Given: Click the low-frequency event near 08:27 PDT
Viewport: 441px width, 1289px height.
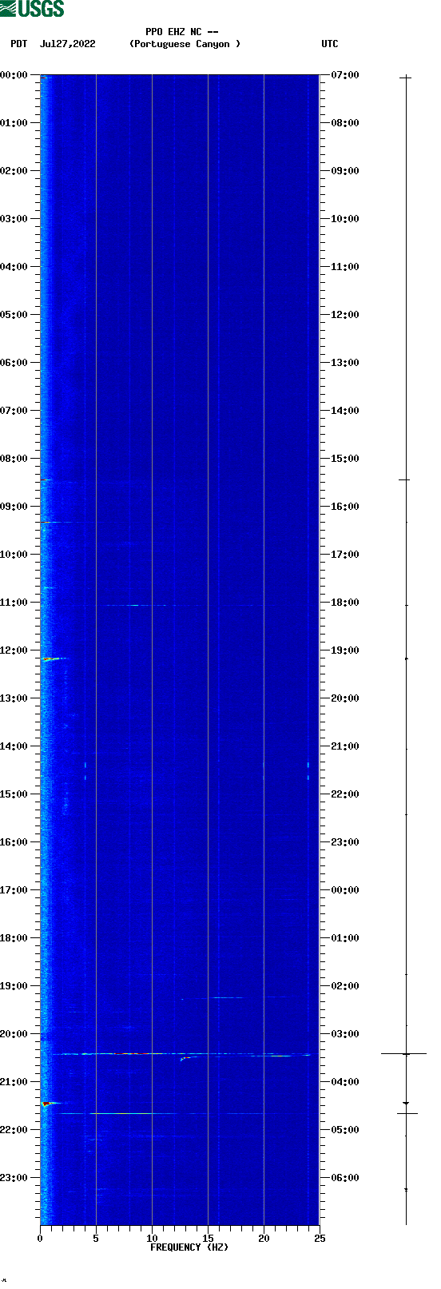Looking at the screenshot, I should (46, 480).
